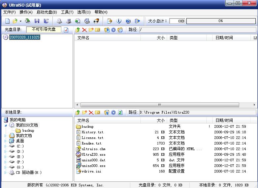Click the New blank document icon

[7, 21]
